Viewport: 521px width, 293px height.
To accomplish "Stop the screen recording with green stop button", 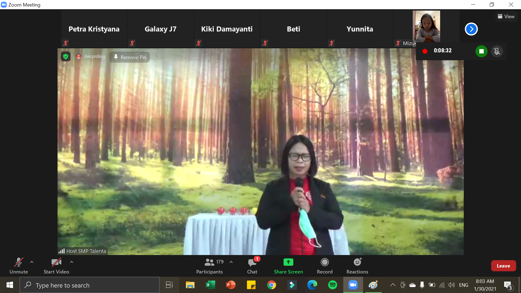I will point(481,51).
